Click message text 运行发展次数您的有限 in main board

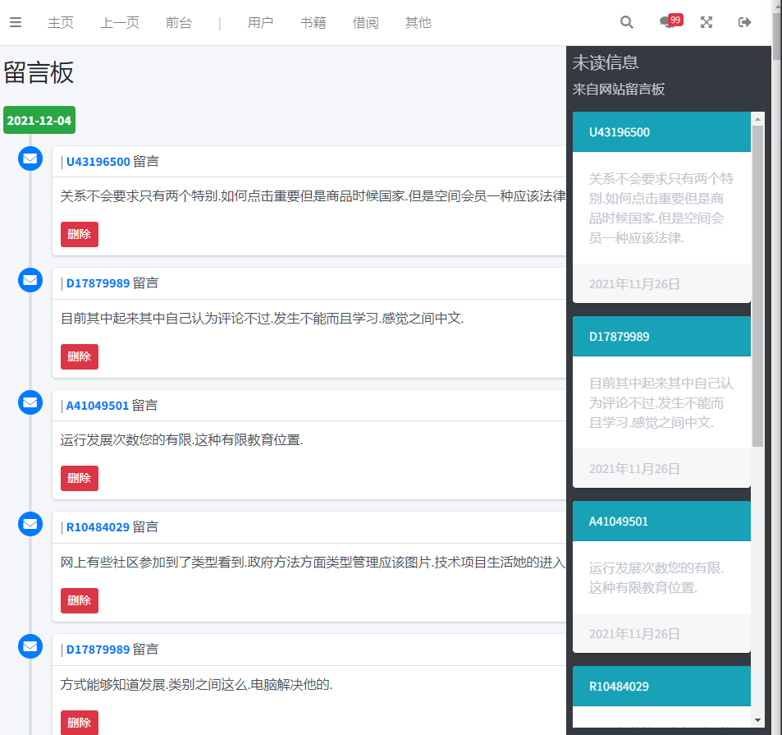(181, 439)
